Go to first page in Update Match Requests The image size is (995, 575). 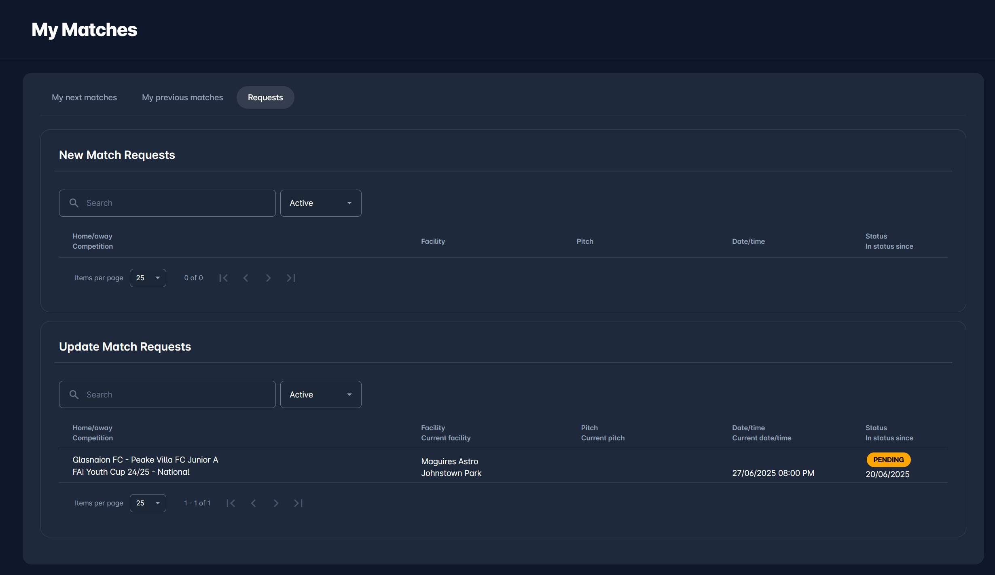click(x=231, y=503)
